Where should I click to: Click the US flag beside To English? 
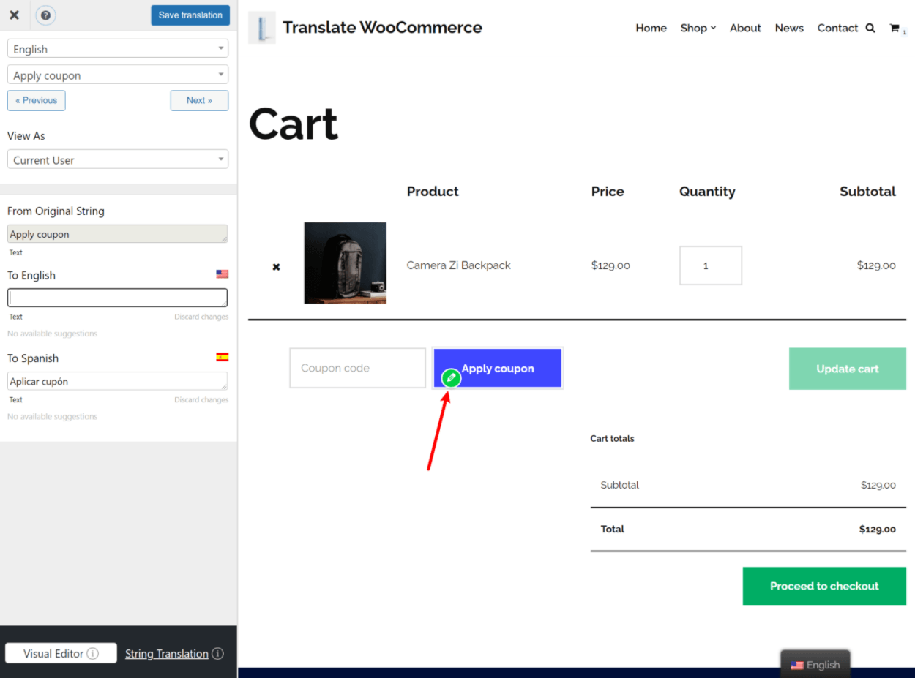[x=223, y=274]
